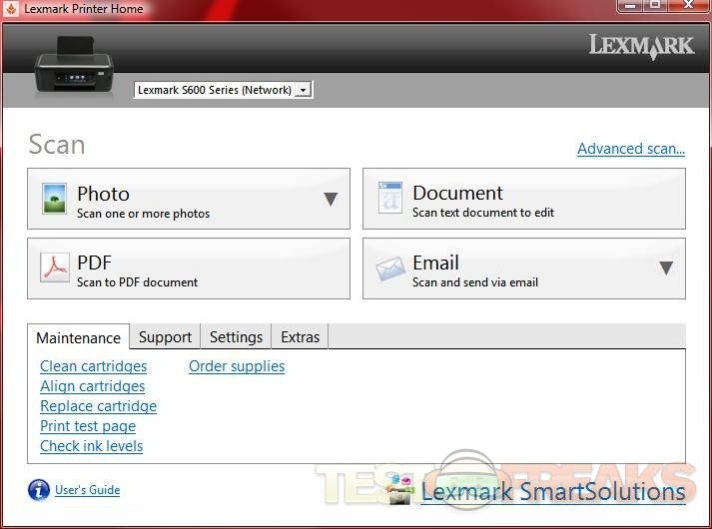Select Print test page

(88, 426)
